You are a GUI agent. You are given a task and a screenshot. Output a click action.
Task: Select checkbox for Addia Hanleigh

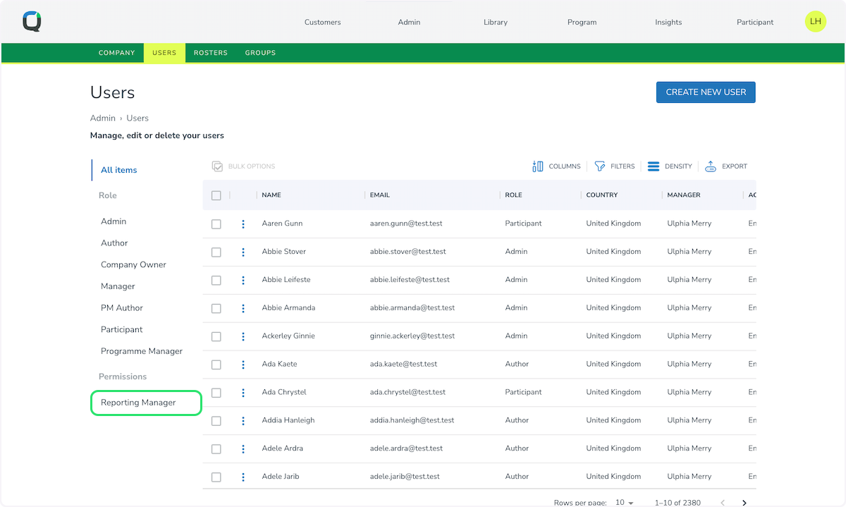point(216,420)
